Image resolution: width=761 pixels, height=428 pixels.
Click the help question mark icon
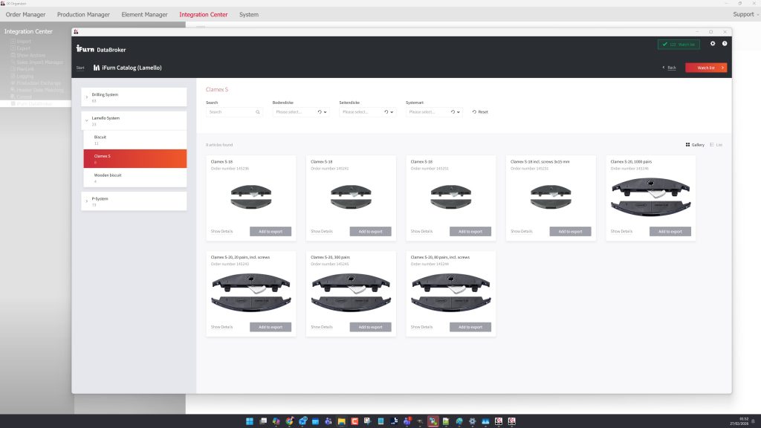click(x=725, y=44)
